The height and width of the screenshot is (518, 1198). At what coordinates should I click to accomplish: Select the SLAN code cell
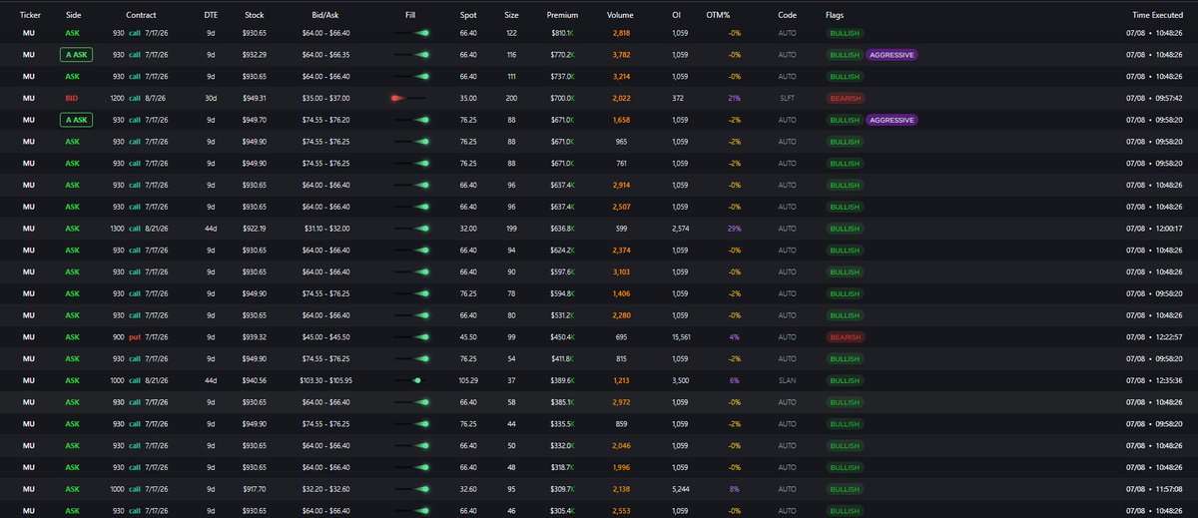click(x=787, y=380)
